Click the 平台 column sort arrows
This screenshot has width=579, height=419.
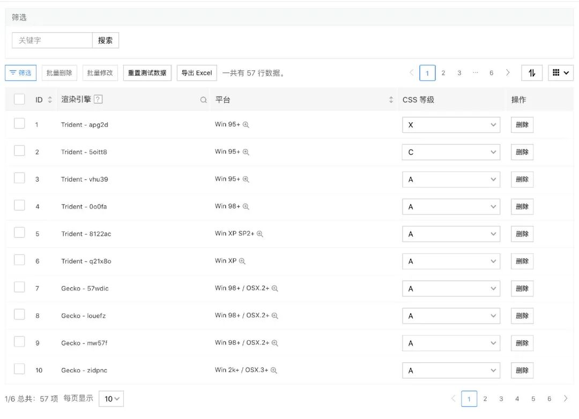[391, 100]
